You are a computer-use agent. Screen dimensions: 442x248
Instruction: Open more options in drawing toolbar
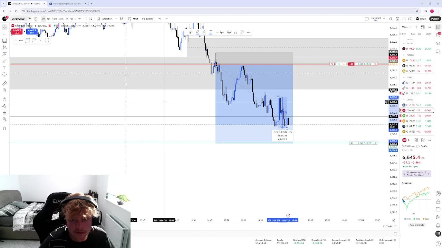249,32
